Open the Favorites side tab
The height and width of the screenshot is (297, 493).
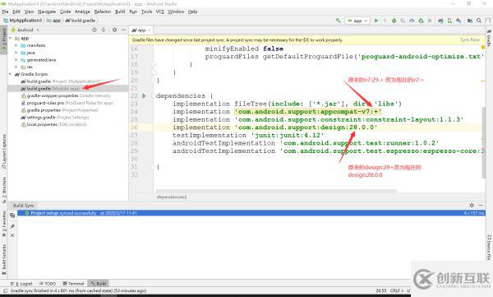pyautogui.click(x=4, y=225)
